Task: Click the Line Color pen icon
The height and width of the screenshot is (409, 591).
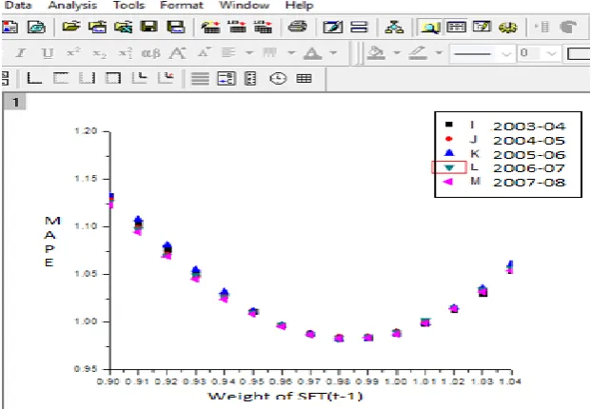Action: pos(418,53)
